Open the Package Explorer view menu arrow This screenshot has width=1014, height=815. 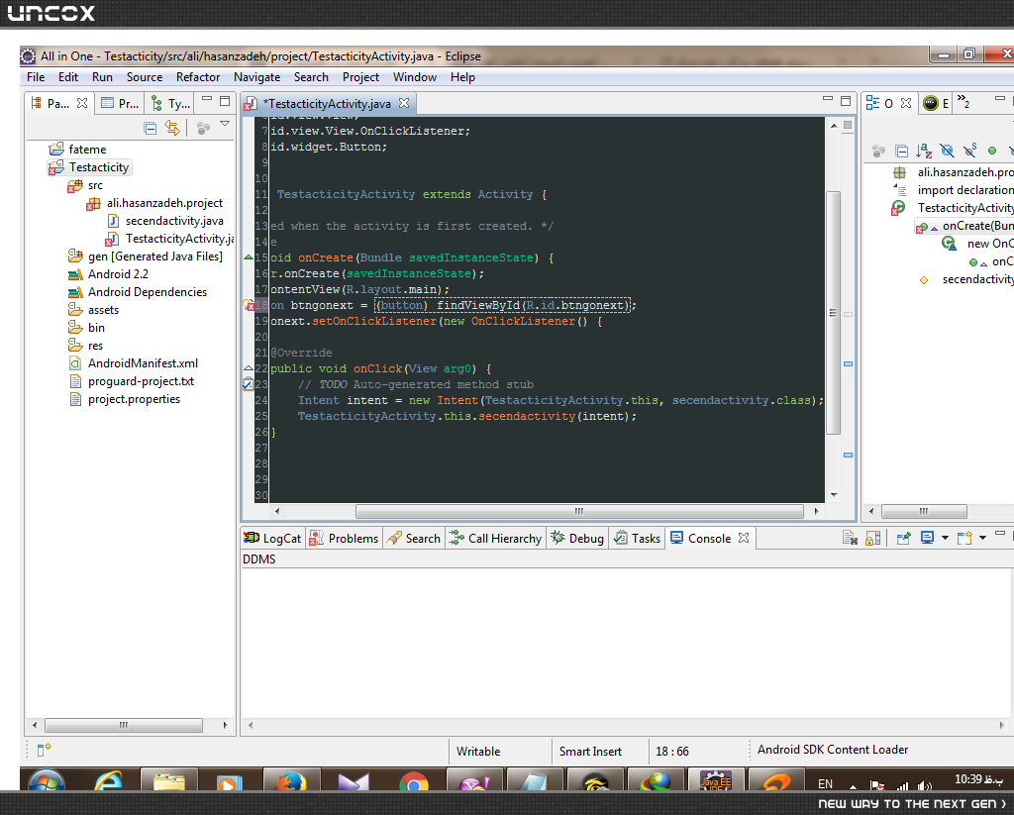click(225, 124)
